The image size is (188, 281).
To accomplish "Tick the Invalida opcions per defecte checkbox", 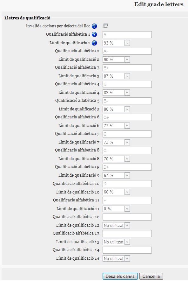I will tap(105, 26).
